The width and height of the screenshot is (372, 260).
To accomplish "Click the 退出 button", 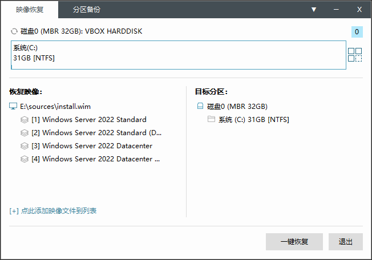I will click(x=345, y=242).
